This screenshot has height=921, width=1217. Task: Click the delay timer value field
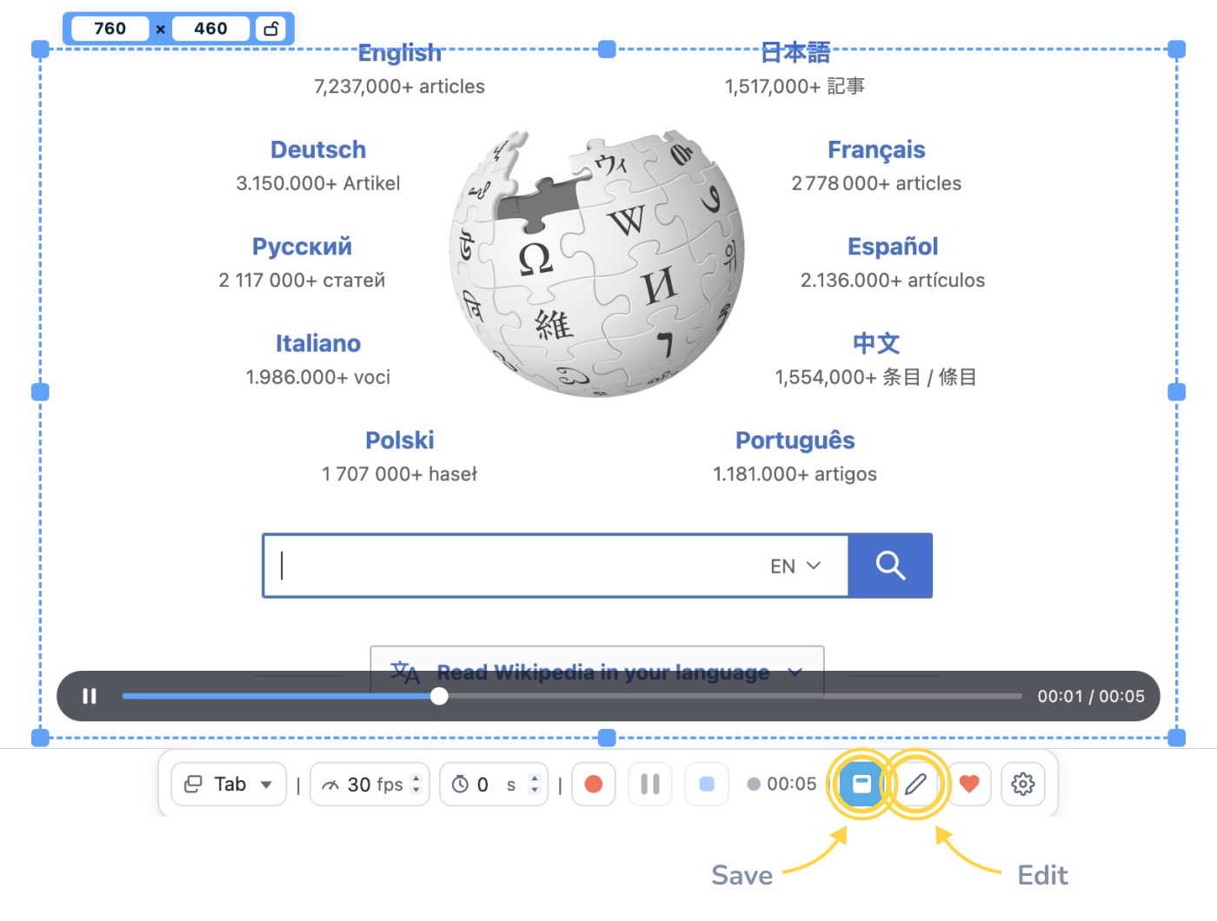483,785
